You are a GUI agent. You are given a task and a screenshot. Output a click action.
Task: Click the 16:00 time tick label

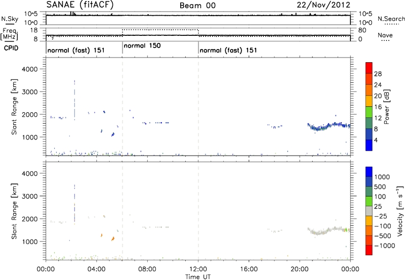249,269
